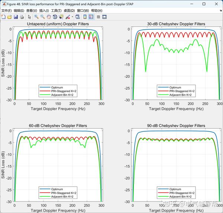The width and height of the screenshot is (223, 213).
Task: Toggle the Insert Legend button
Action: tap(91, 17)
